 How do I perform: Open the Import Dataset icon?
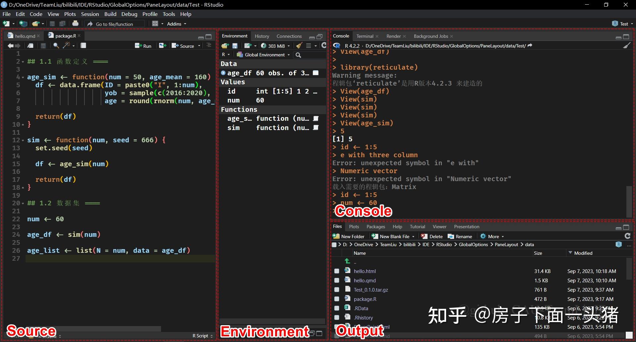(x=248, y=45)
